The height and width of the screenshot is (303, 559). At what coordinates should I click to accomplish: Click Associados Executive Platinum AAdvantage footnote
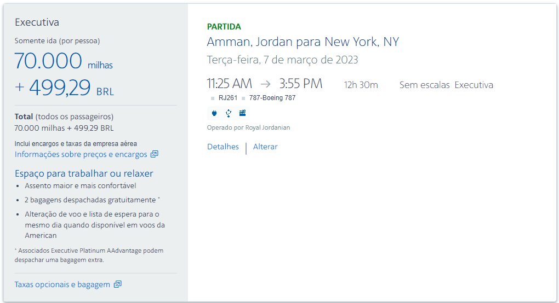[89, 255]
